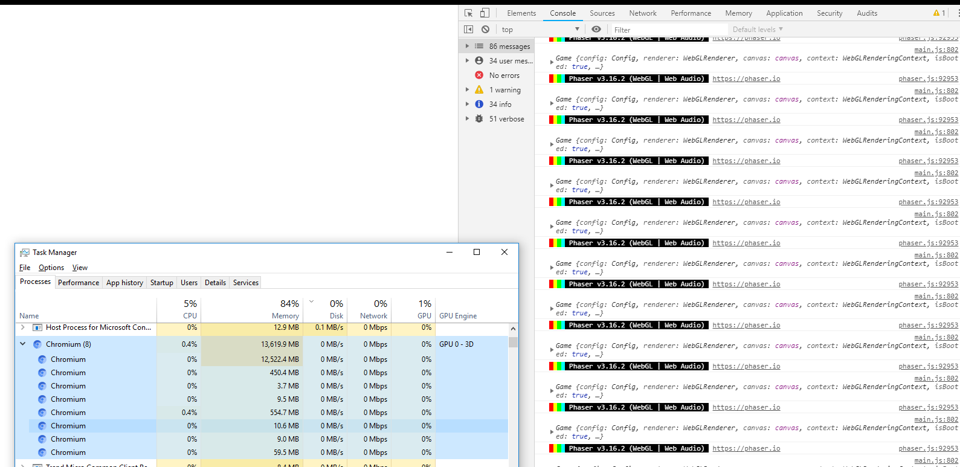This screenshot has height=467, width=960.
Task: Click the Host Process for Microsoft Con... icon
Action: 37,327
